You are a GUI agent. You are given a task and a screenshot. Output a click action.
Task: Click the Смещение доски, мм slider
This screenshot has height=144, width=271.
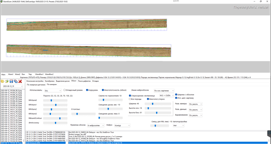(110, 109)
